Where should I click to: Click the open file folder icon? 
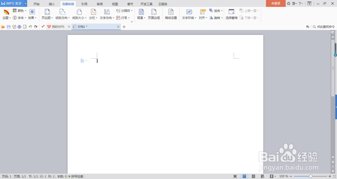coord(3,27)
